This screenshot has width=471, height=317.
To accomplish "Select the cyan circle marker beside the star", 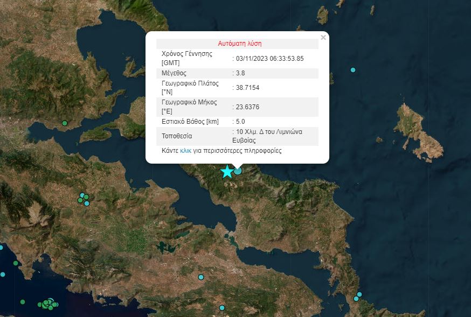I will [238, 171].
